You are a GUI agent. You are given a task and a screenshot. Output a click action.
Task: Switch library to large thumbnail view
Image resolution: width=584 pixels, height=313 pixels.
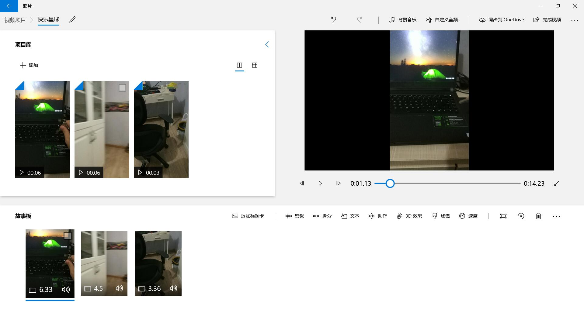click(240, 65)
